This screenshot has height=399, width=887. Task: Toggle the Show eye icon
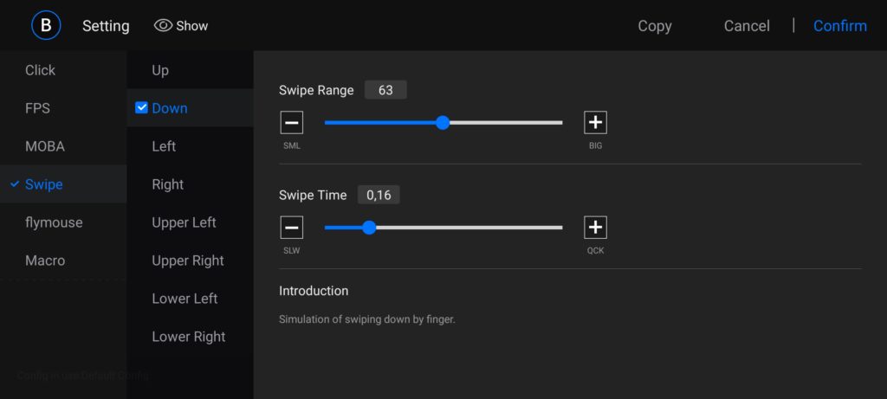pyautogui.click(x=163, y=26)
